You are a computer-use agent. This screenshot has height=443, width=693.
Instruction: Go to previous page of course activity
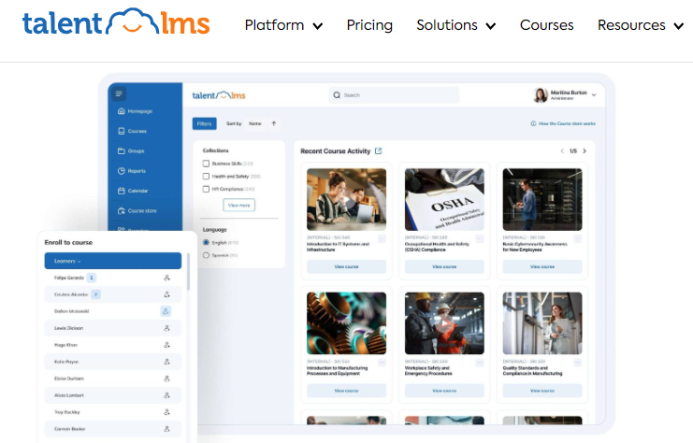click(x=562, y=151)
